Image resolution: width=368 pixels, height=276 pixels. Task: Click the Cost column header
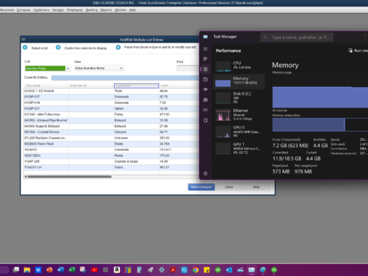[x=179, y=86]
